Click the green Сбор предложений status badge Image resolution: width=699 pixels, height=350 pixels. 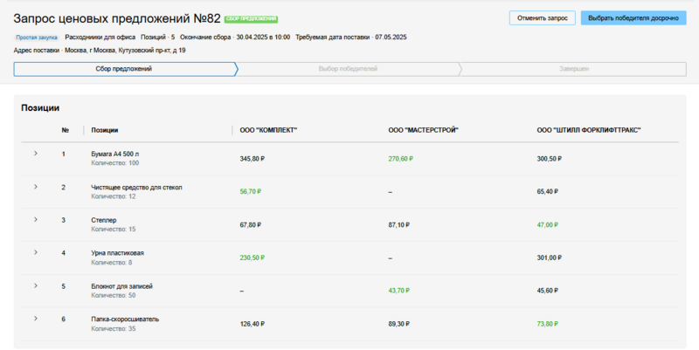click(251, 18)
